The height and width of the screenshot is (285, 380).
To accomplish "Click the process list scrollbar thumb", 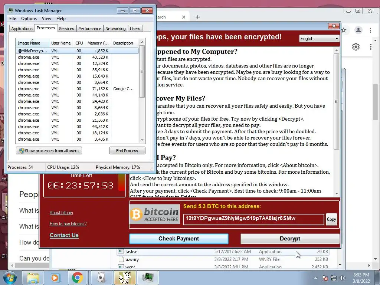I will [x=142, y=71].
